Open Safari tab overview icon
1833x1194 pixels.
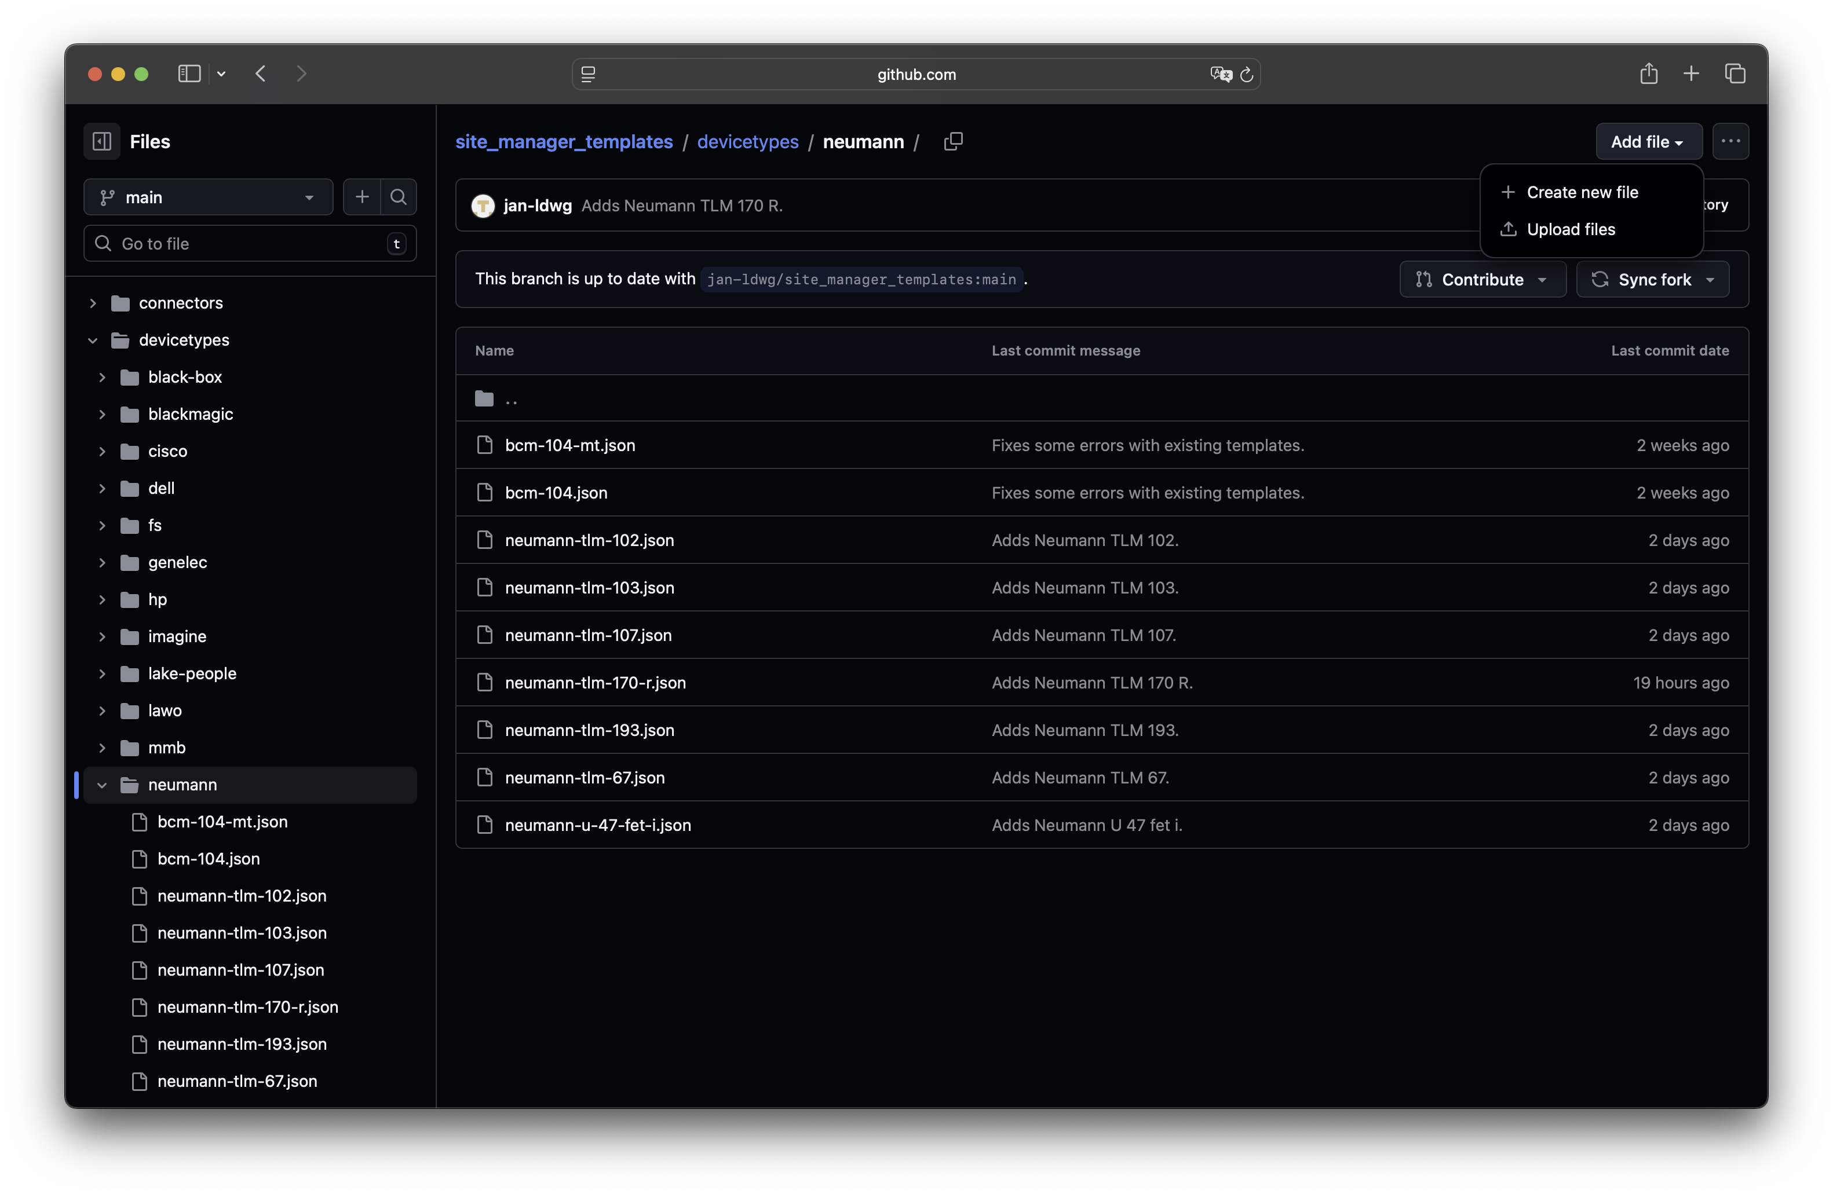pyautogui.click(x=1735, y=74)
